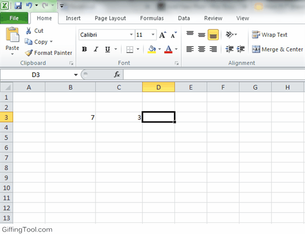
Task: Click the Save icon in quick access toolbar
Action: 18,6
